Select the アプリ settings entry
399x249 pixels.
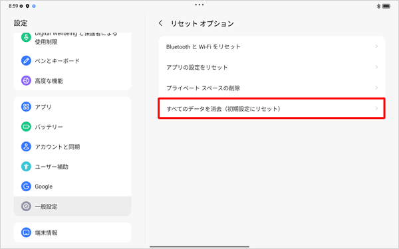(x=72, y=107)
